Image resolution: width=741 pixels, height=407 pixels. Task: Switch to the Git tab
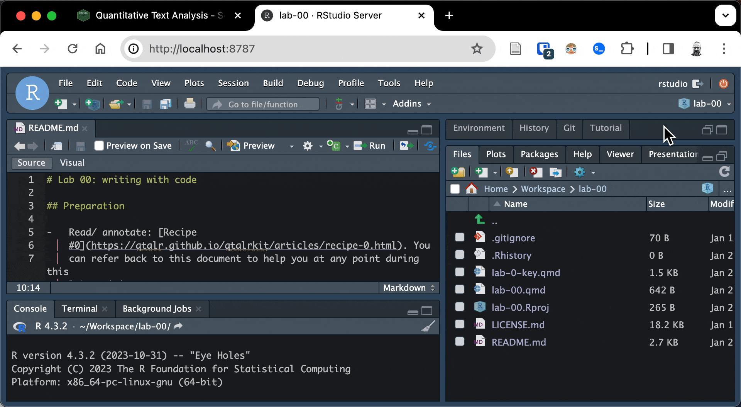(569, 128)
